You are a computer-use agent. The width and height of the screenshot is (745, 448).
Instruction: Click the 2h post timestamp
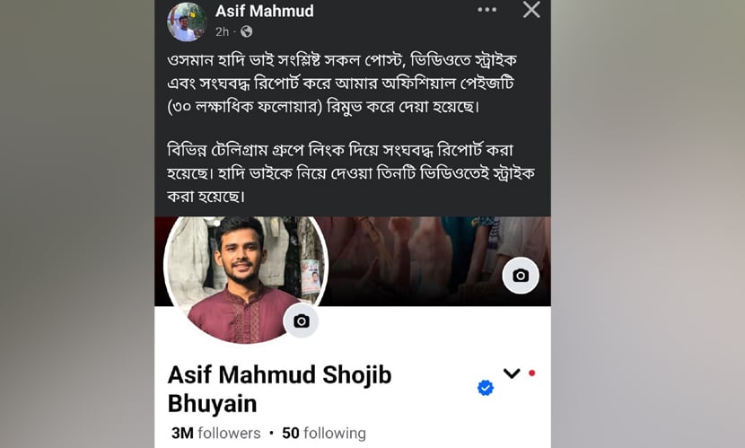pyautogui.click(x=222, y=31)
